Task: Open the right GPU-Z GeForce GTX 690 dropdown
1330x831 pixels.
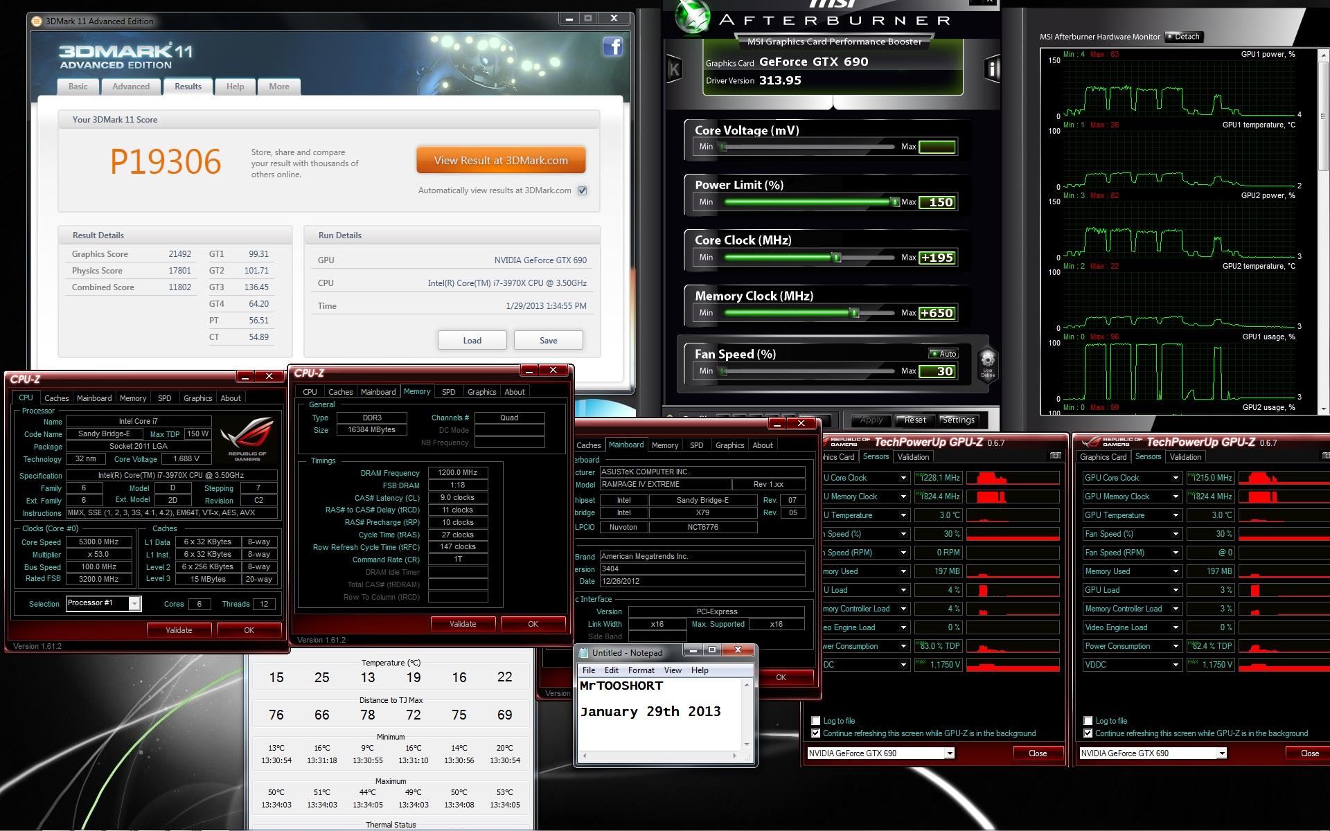Action: (x=1222, y=753)
